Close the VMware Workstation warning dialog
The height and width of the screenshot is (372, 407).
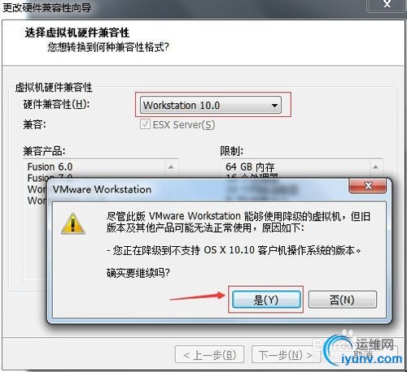[367, 185]
